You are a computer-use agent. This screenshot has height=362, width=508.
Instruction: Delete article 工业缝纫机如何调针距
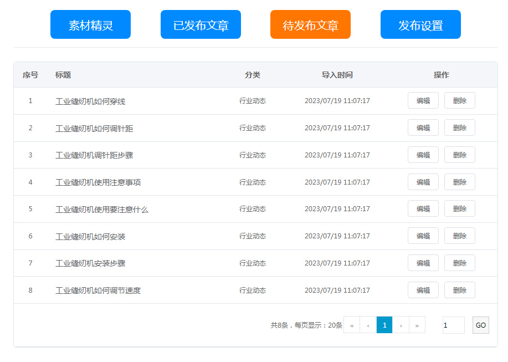coord(459,128)
